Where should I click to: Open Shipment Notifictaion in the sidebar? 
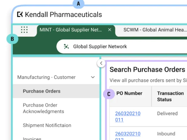click(x=47, y=125)
